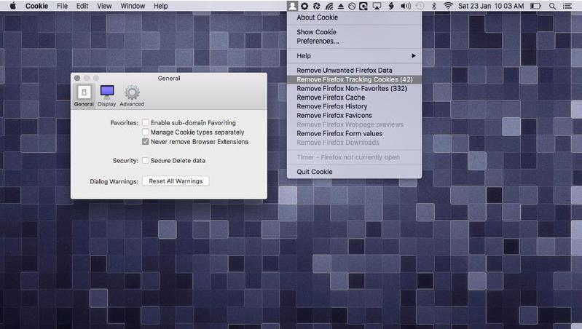Image resolution: width=582 pixels, height=329 pixels.
Task: Expand the Help submenu in the dropdown
Action: (354, 56)
